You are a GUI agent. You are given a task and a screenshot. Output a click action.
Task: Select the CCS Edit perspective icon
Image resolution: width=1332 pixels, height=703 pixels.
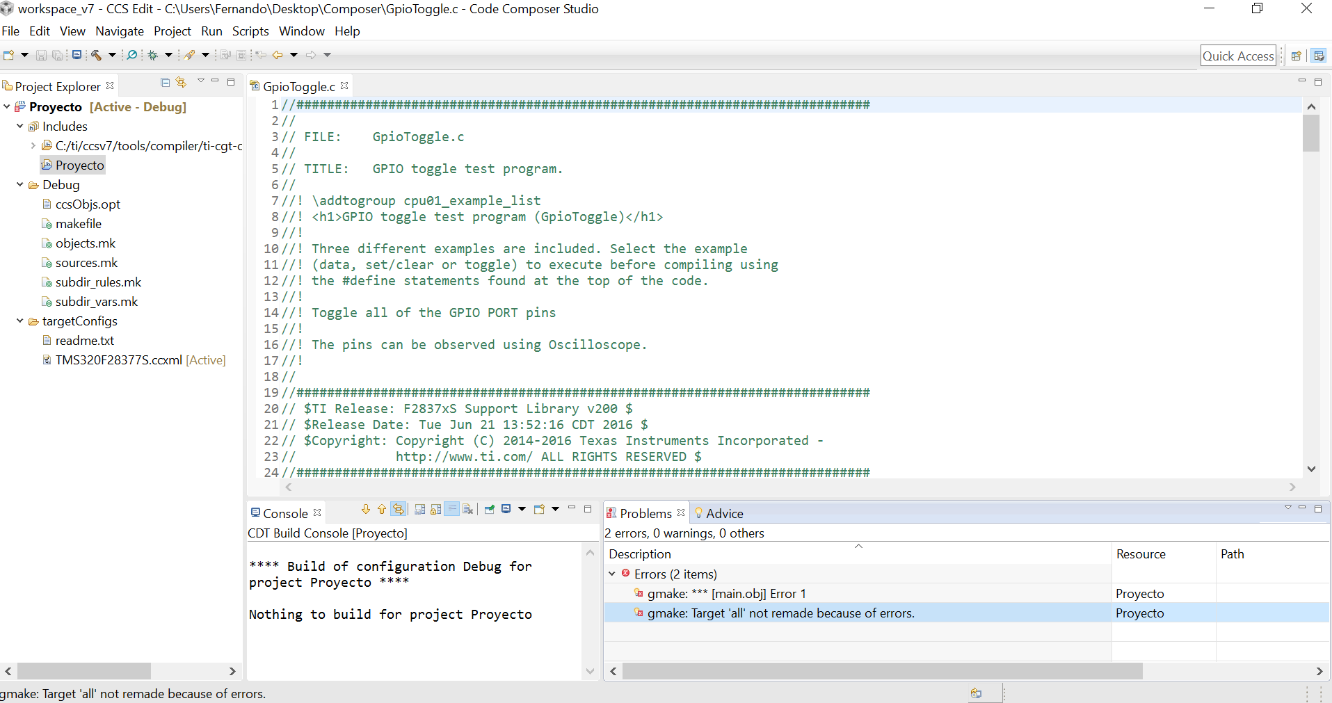click(x=1319, y=56)
